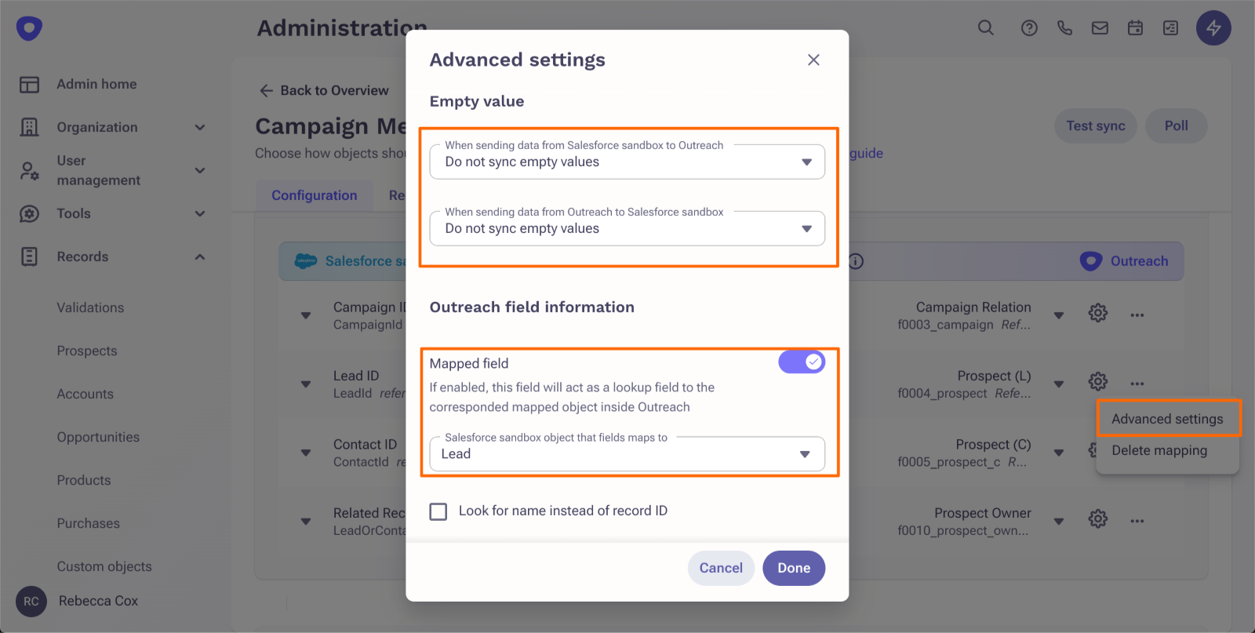This screenshot has width=1255, height=633.
Task: Open Validations in Records sidebar
Action: click(90, 307)
